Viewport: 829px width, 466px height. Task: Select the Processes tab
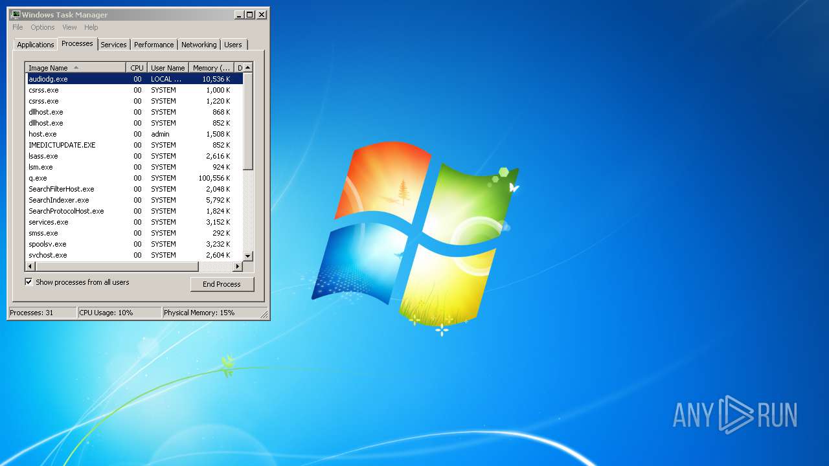click(x=77, y=43)
